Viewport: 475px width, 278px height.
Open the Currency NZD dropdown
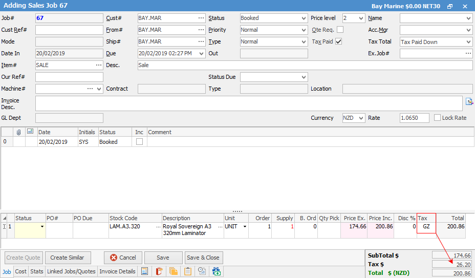361,118
